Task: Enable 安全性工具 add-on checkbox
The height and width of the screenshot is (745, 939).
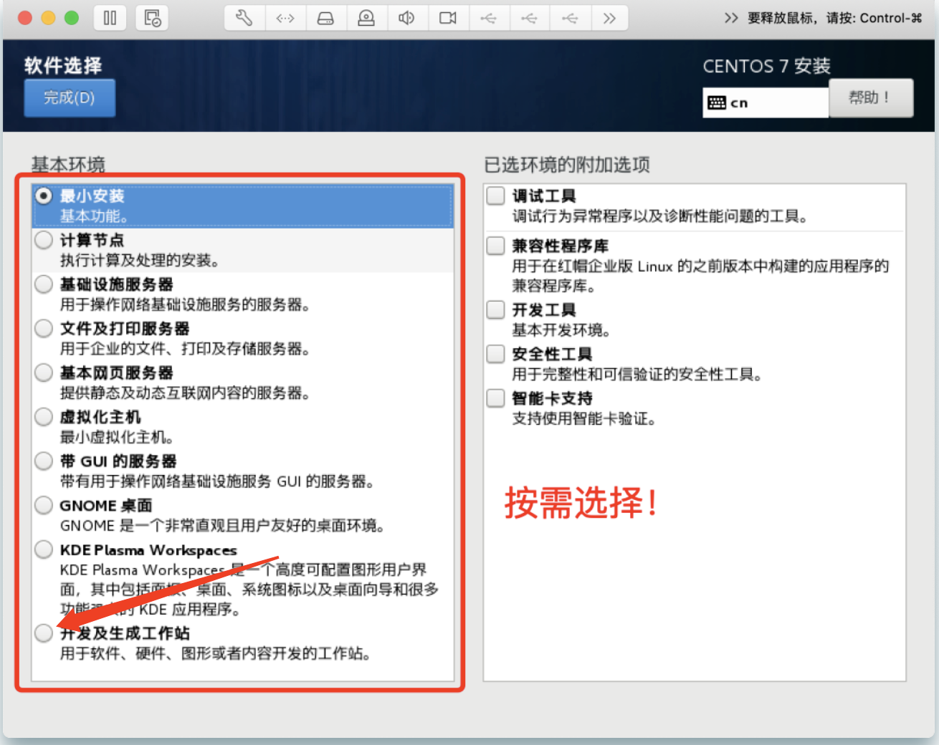Action: pos(496,354)
